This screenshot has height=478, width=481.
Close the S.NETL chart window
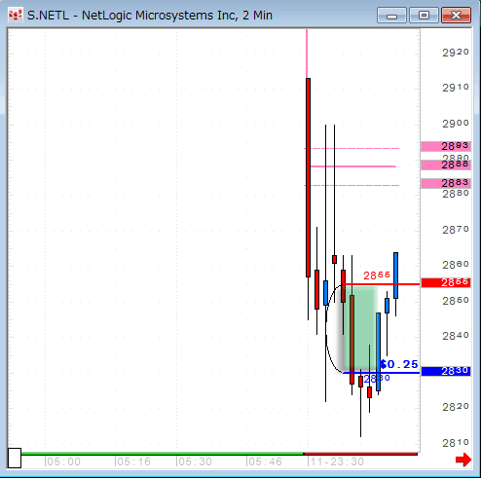[x=456, y=16]
